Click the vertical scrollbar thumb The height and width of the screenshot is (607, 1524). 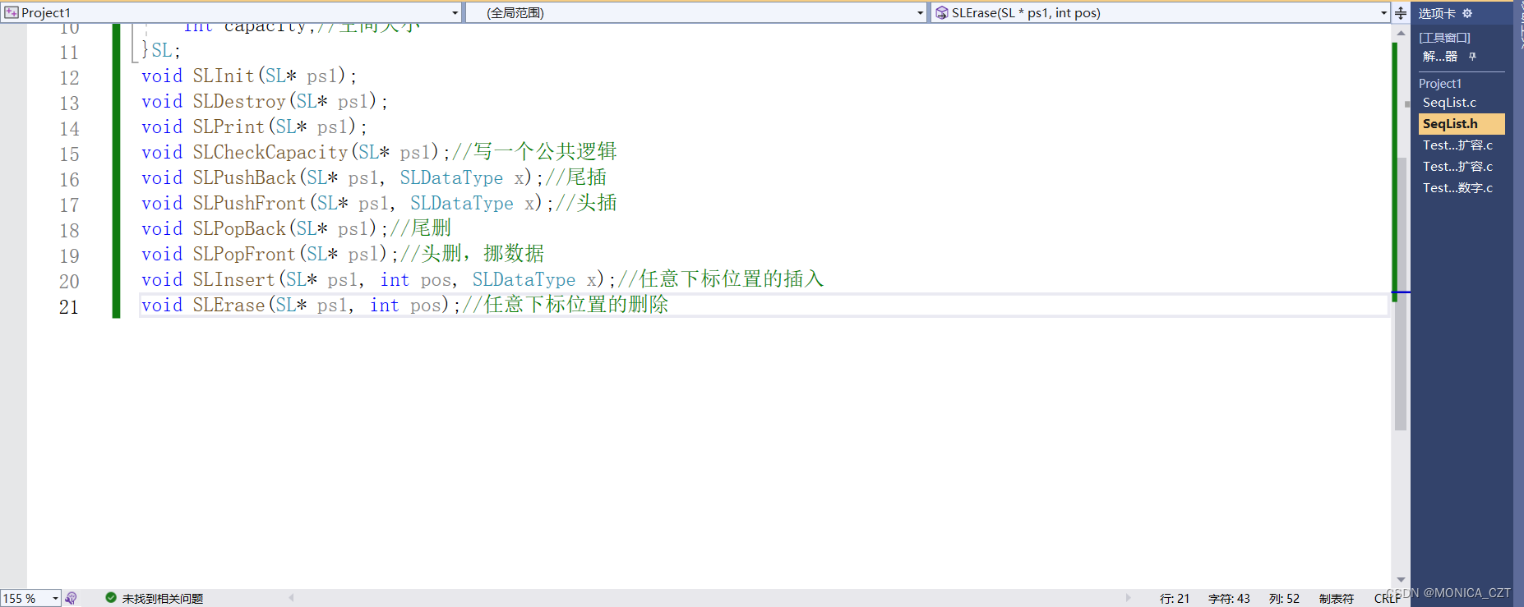(1401, 293)
